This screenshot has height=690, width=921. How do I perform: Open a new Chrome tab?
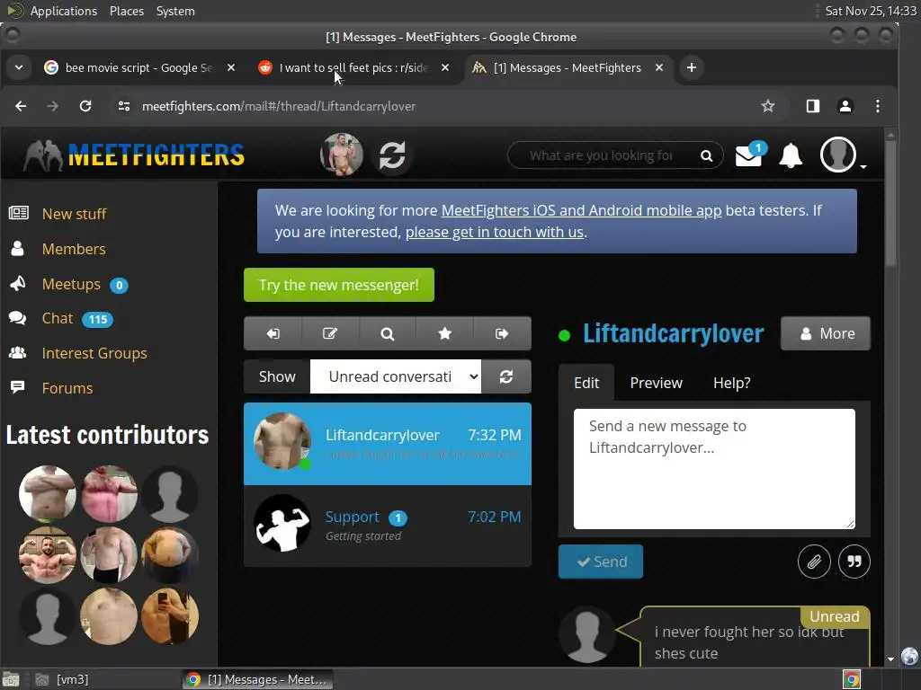click(692, 67)
